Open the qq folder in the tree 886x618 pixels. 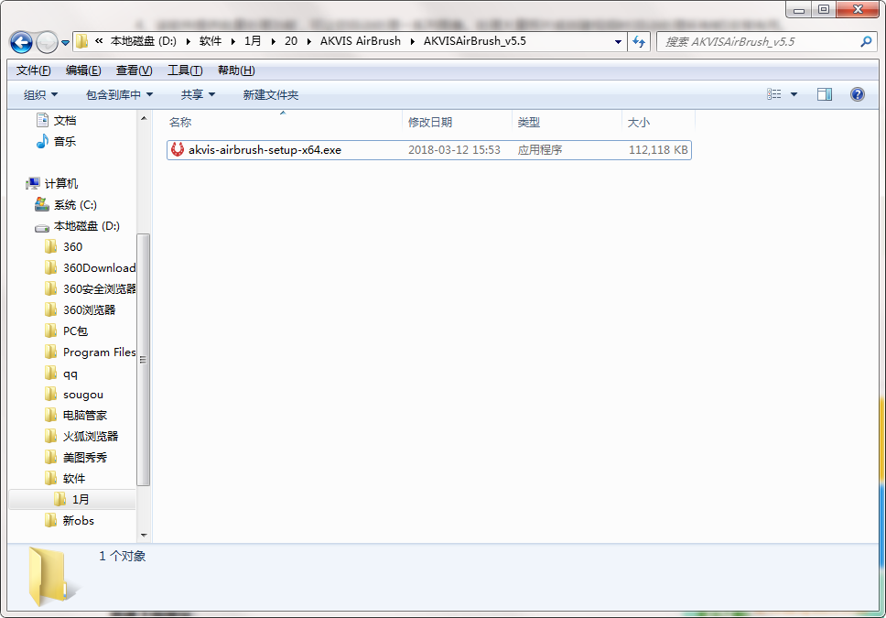click(x=61, y=374)
